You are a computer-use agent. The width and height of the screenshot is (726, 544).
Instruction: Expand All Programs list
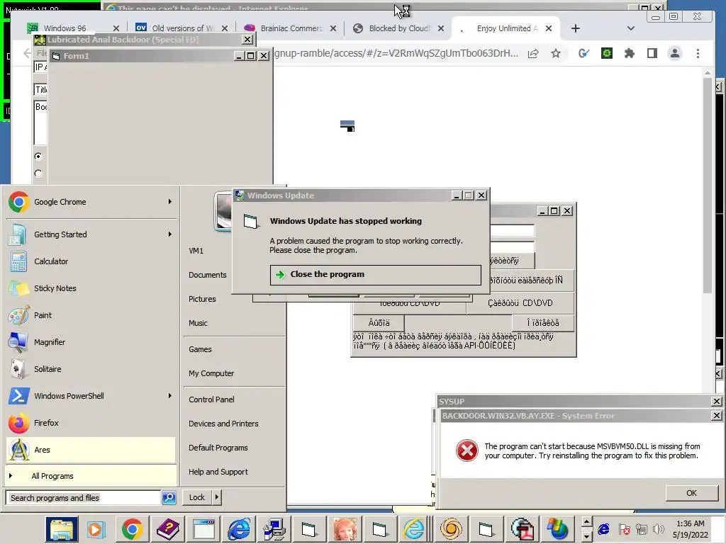(x=91, y=476)
